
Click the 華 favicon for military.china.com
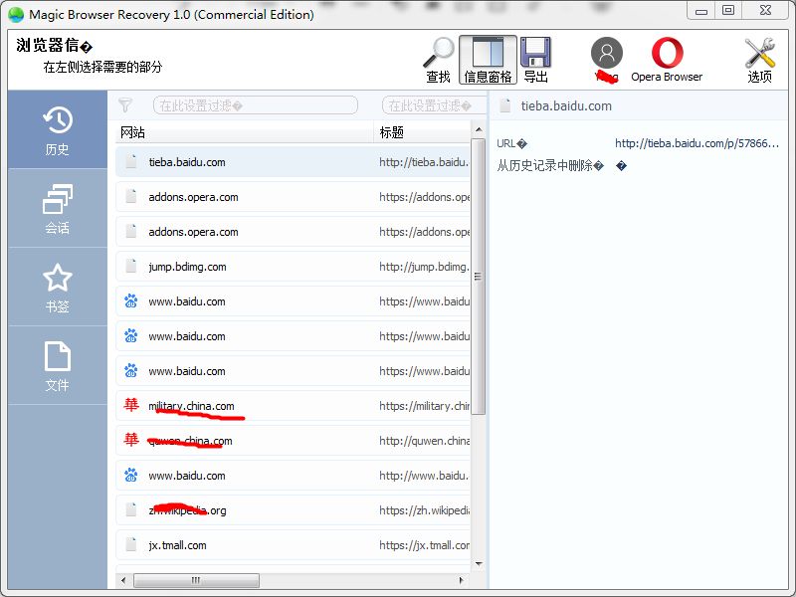tap(131, 405)
